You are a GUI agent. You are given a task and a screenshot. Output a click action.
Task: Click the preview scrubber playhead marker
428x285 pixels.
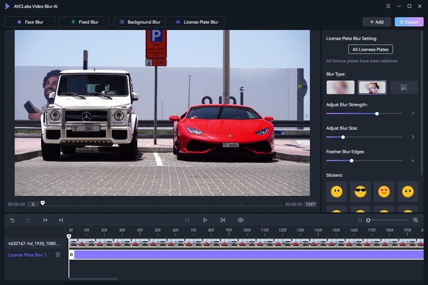pyautogui.click(x=43, y=203)
